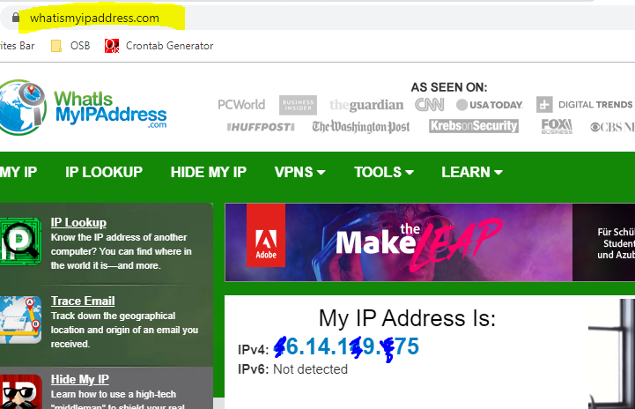Image resolution: width=635 pixels, height=409 pixels.
Task: Open the Hide My IP sidebar link
Action: pos(80,379)
